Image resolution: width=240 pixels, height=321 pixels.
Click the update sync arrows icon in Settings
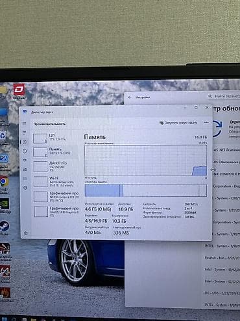point(217,129)
